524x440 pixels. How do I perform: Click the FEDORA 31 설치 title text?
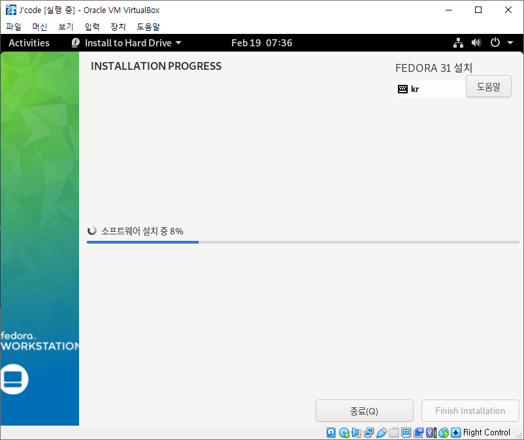coord(434,68)
